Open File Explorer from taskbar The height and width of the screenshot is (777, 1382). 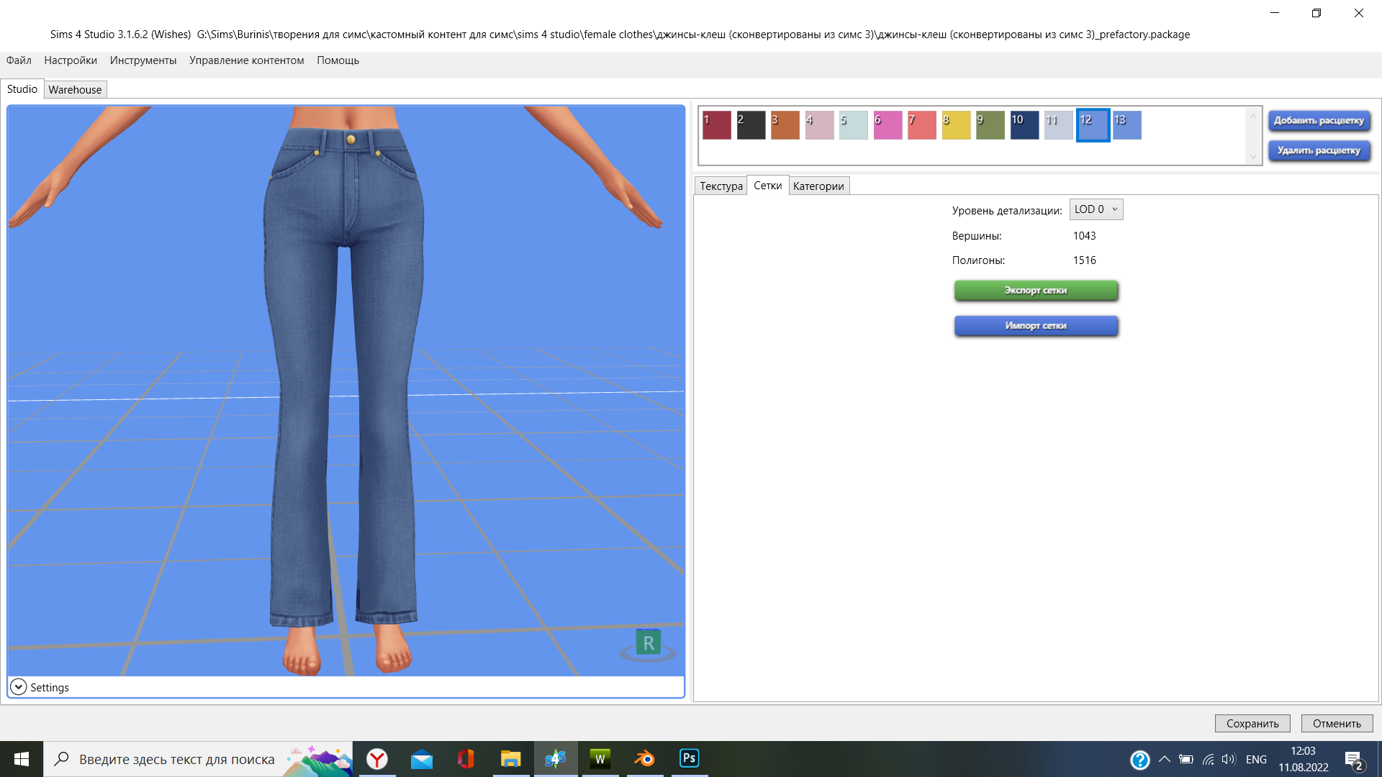pos(510,759)
